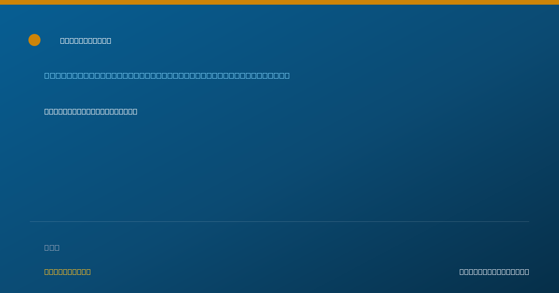Click the orange circle icon
The width and height of the screenshot is (559, 293).
34,40
